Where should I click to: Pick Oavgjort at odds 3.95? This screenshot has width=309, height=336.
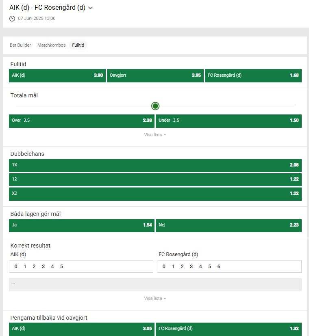tap(155, 75)
